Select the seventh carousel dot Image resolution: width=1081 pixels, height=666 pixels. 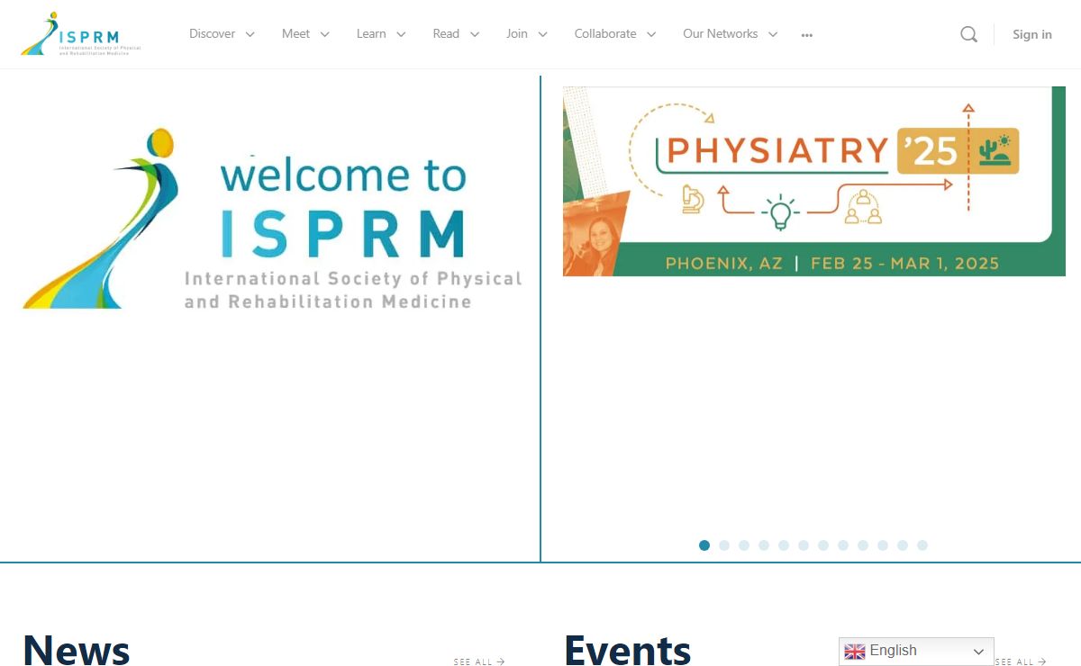[x=823, y=545]
